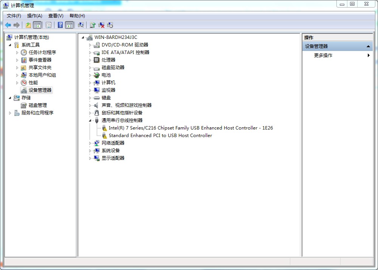This screenshot has height=270, width=378.
Task: Select 磁盘管理 in the left tree
Action: (37, 105)
